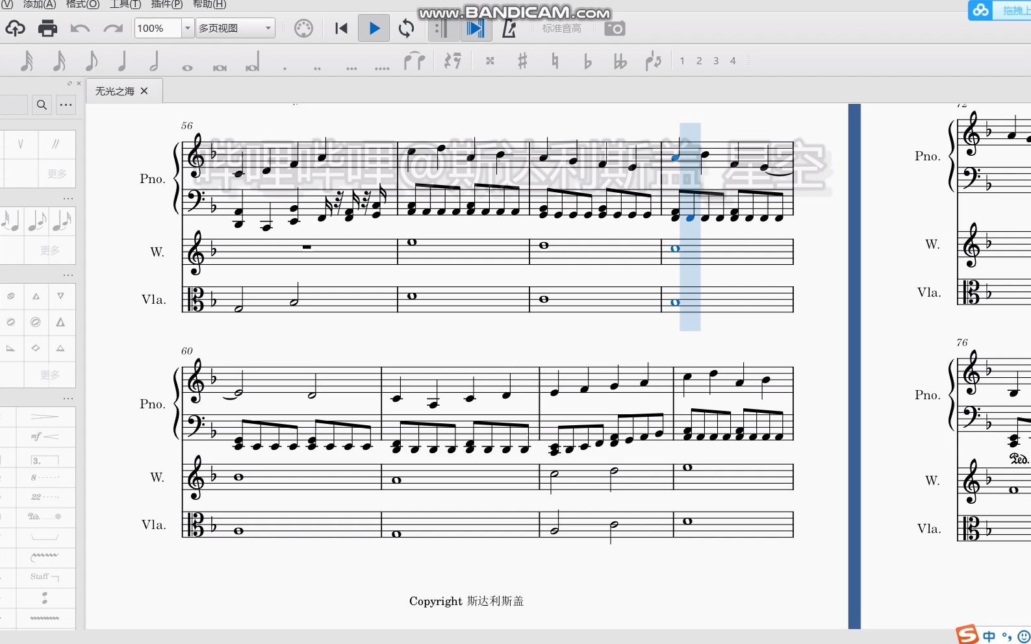The image size is (1031, 644).
Task: Select the longa note duration
Action: (x=253, y=62)
